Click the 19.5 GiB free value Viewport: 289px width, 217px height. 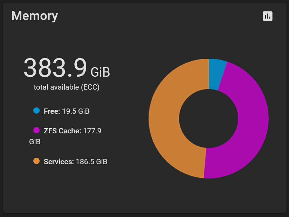(x=76, y=111)
